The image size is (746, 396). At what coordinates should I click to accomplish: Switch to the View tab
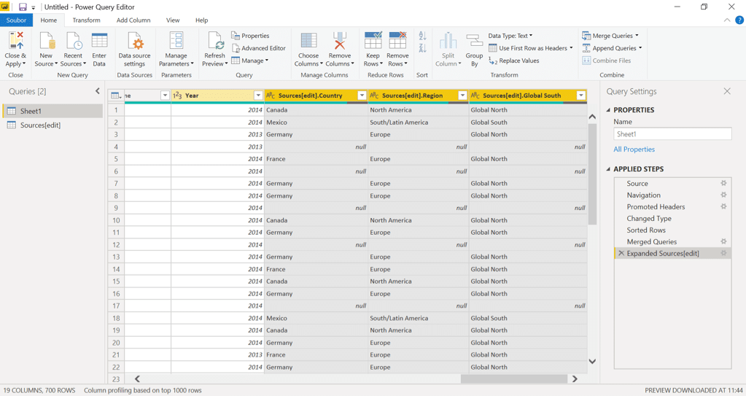173,20
